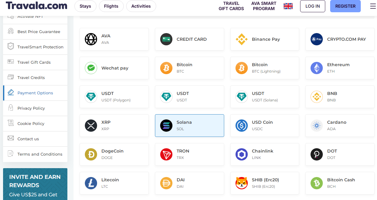Go to the Travala.com home logo
The height and width of the screenshot is (200, 377).
pos(36,6)
